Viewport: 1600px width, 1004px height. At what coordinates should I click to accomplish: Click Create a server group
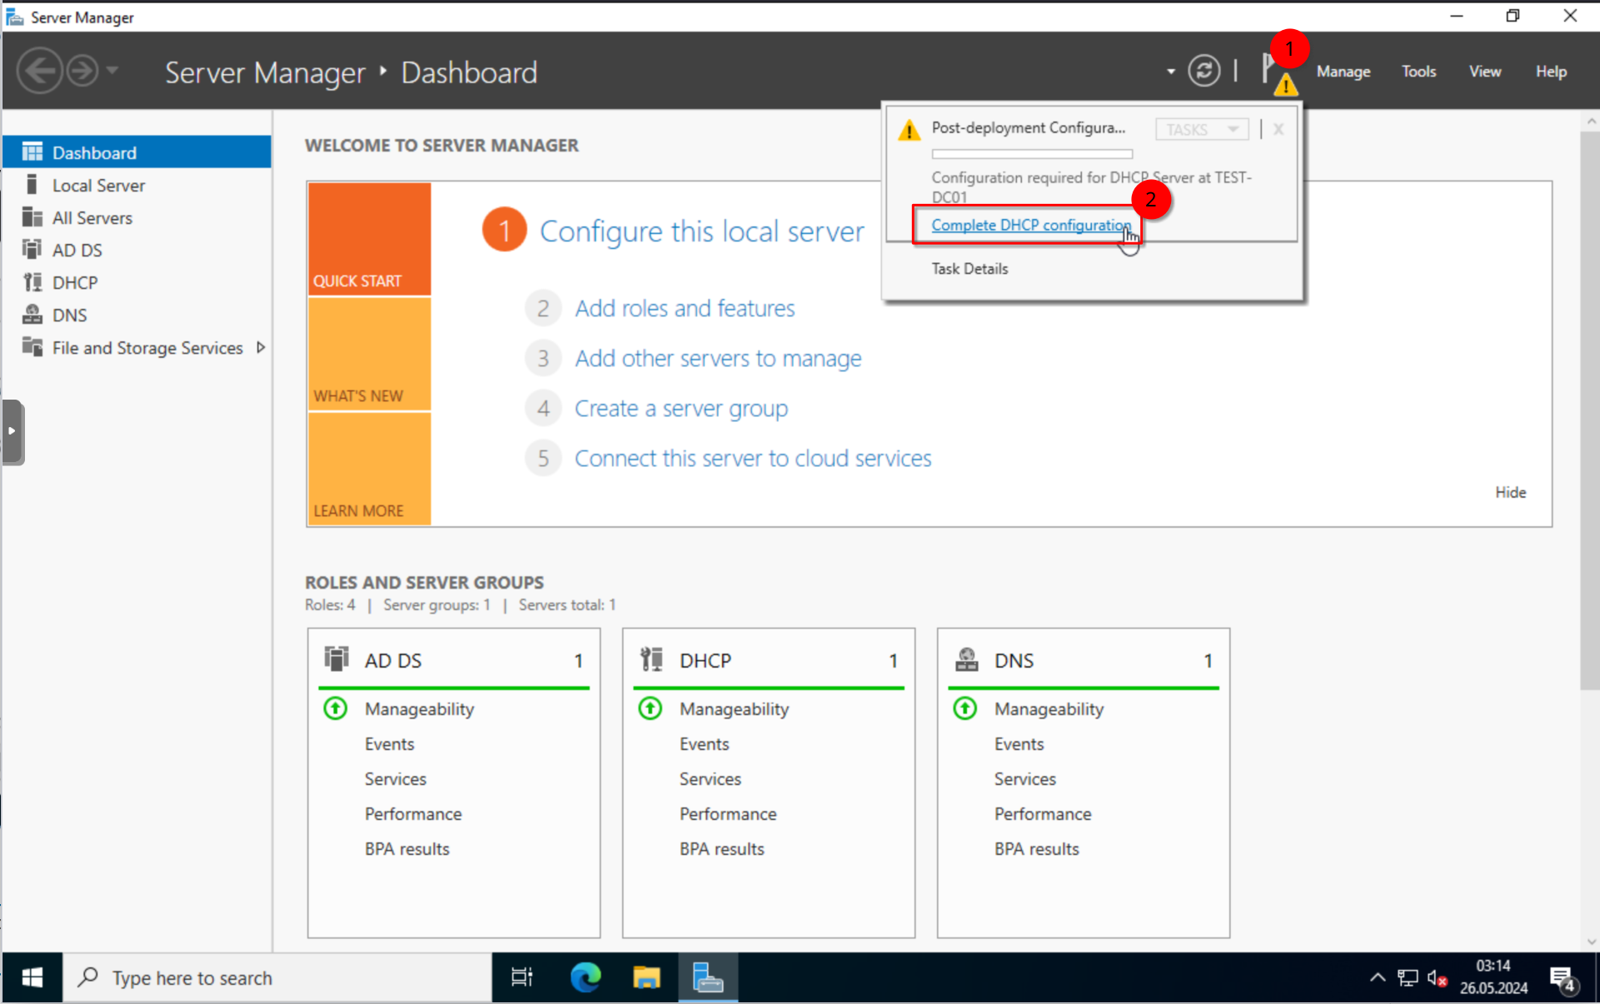pyautogui.click(x=680, y=408)
